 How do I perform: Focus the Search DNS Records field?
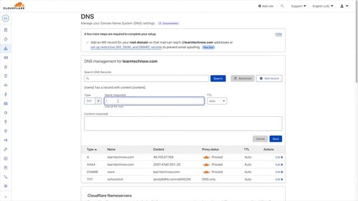[x=147, y=78]
